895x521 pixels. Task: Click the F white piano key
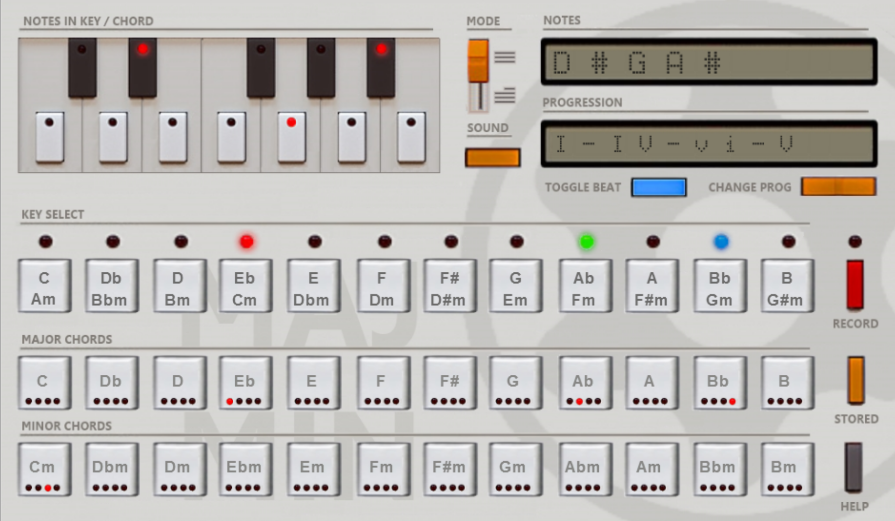(231, 137)
